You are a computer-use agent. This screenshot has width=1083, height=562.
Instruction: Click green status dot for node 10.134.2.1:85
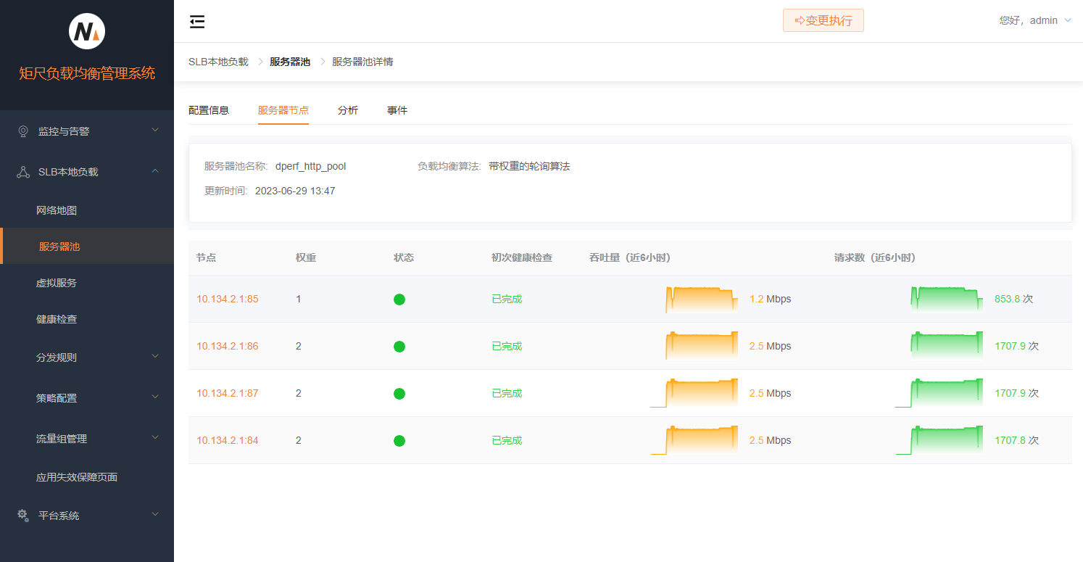[x=399, y=299]
